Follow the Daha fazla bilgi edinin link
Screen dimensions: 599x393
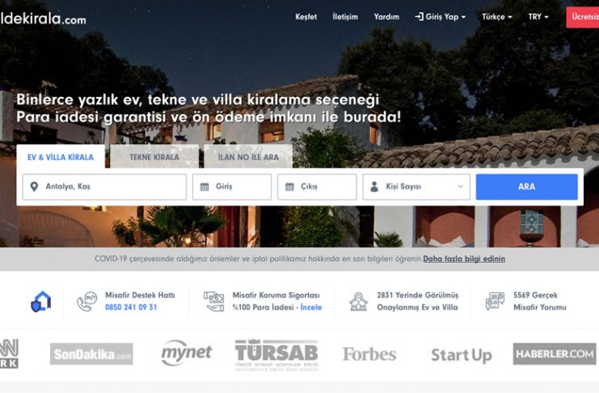[464, 259]
